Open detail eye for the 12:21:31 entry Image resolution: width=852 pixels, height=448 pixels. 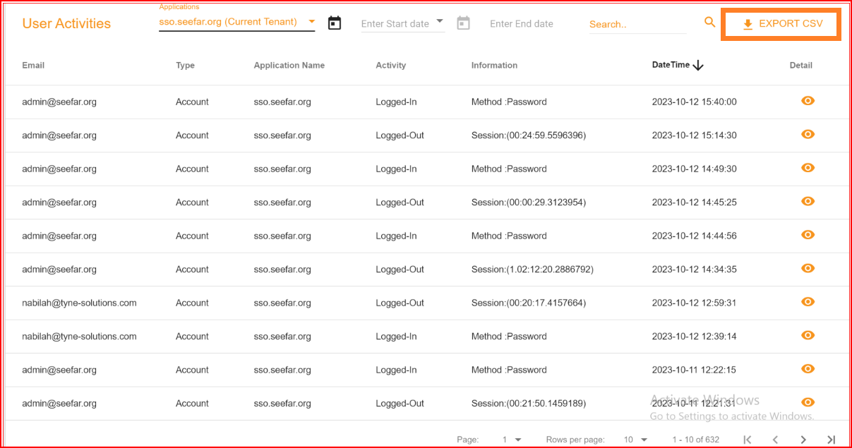808,402
